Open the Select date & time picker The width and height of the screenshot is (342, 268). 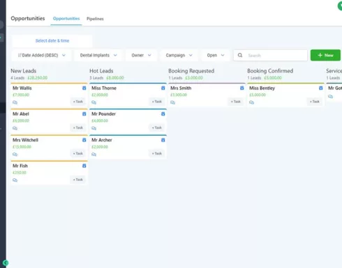pos(52,41)
